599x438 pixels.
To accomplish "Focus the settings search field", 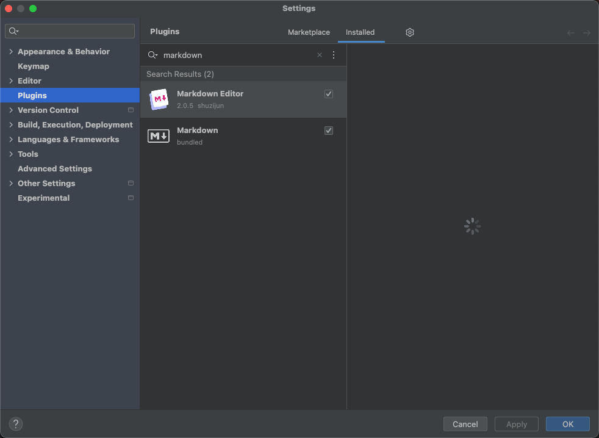I will coord(70,31).
